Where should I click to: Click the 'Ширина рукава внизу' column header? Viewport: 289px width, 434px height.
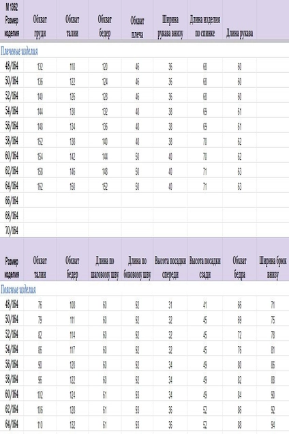coord(170,27)
